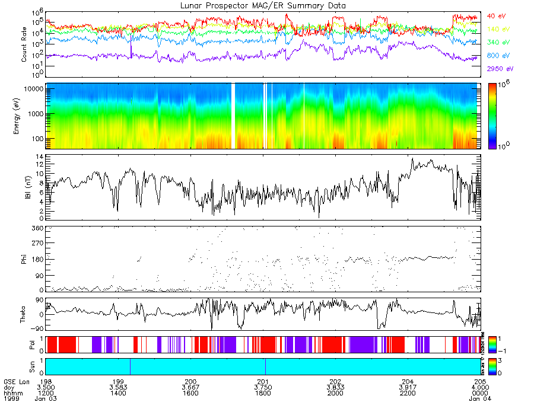Click the Count Rate axis label

24,44
